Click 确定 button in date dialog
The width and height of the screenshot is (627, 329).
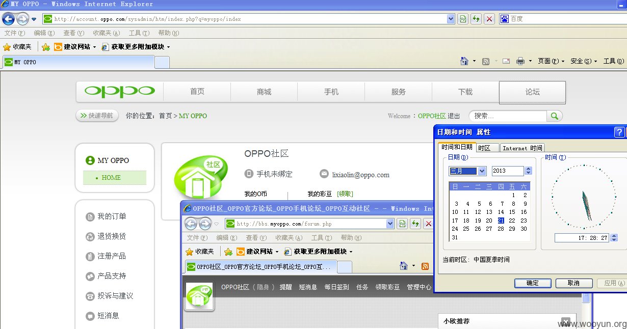coord(533,283)
